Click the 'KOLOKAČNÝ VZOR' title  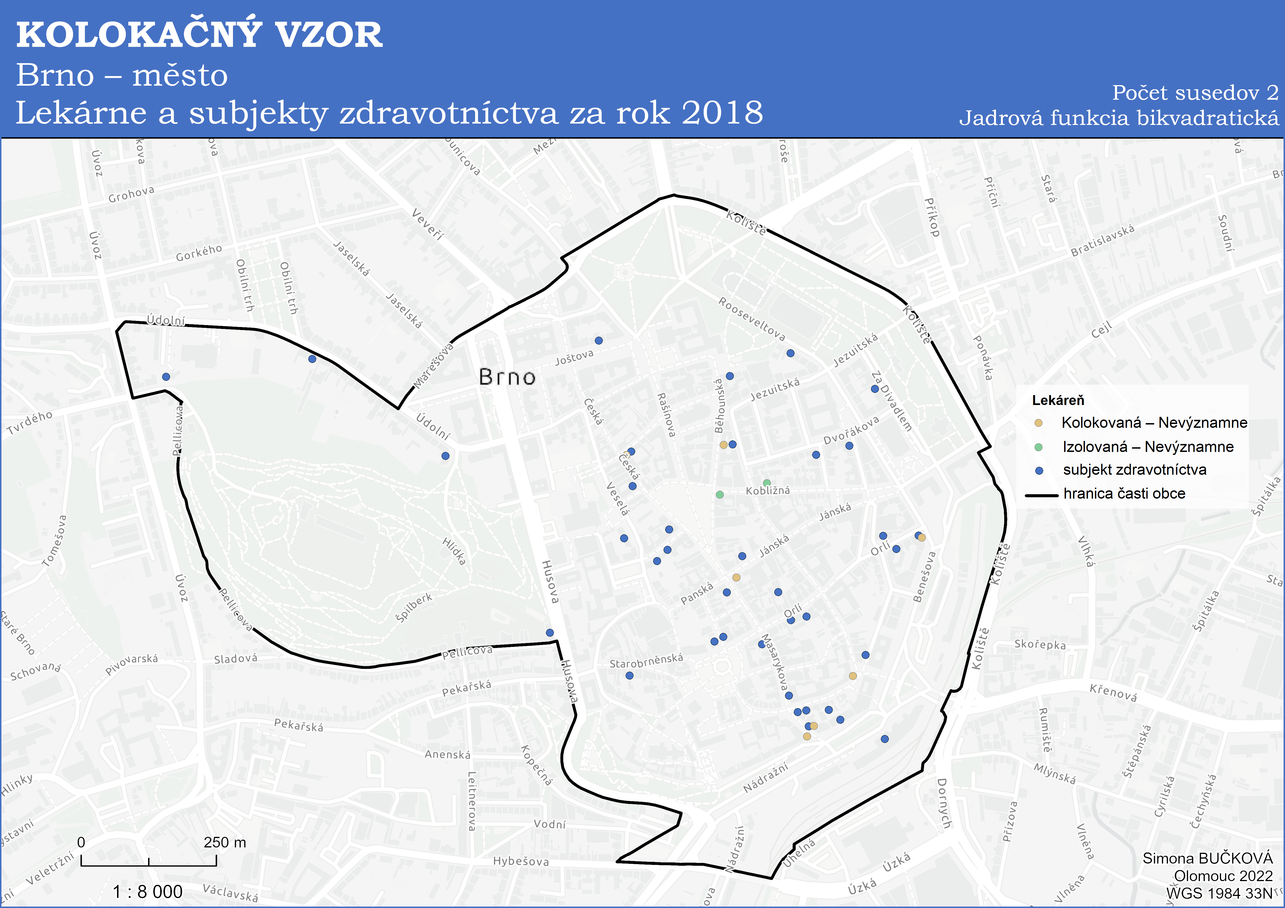click(x=199, y=34)
